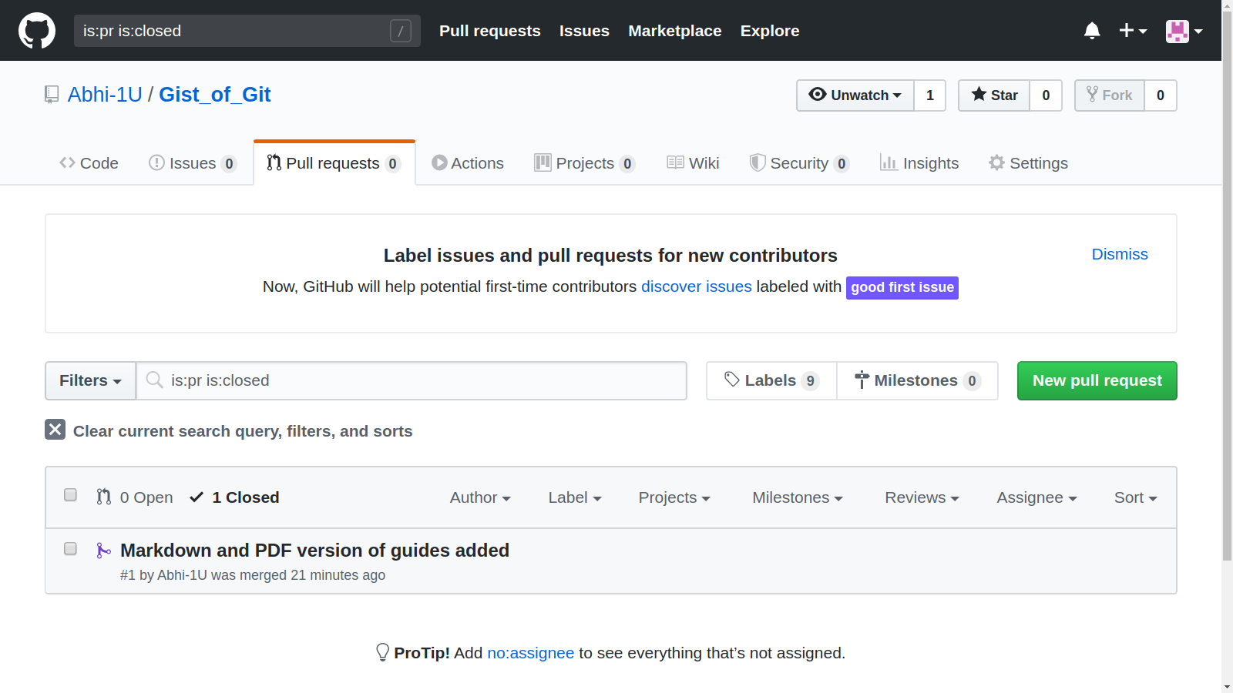Follow the discover issues link
This screenshot has height=693, width=1233.
[697, 286]
